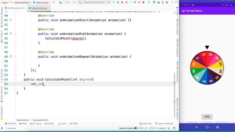Click the override gutter icon on line 41
Viewport: 235px width, 132px height.
tap(11, 20)
